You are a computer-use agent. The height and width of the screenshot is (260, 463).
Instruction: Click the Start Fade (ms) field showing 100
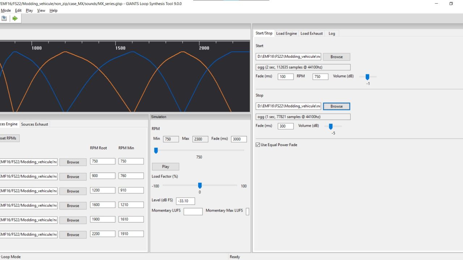(286, 77)
